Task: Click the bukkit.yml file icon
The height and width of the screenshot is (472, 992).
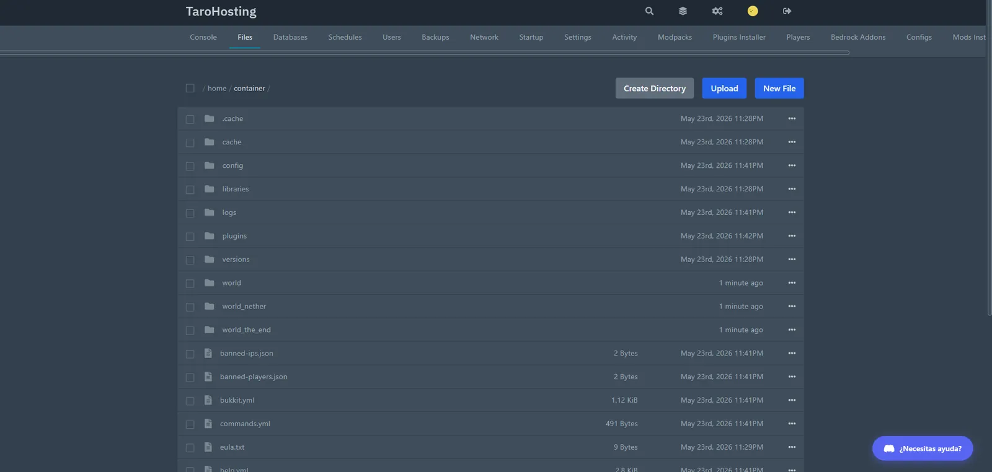Action: (208, 400)
